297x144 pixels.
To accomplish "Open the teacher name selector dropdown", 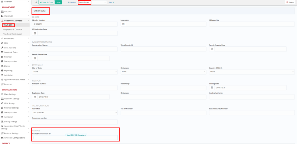I will pos(92,2).
